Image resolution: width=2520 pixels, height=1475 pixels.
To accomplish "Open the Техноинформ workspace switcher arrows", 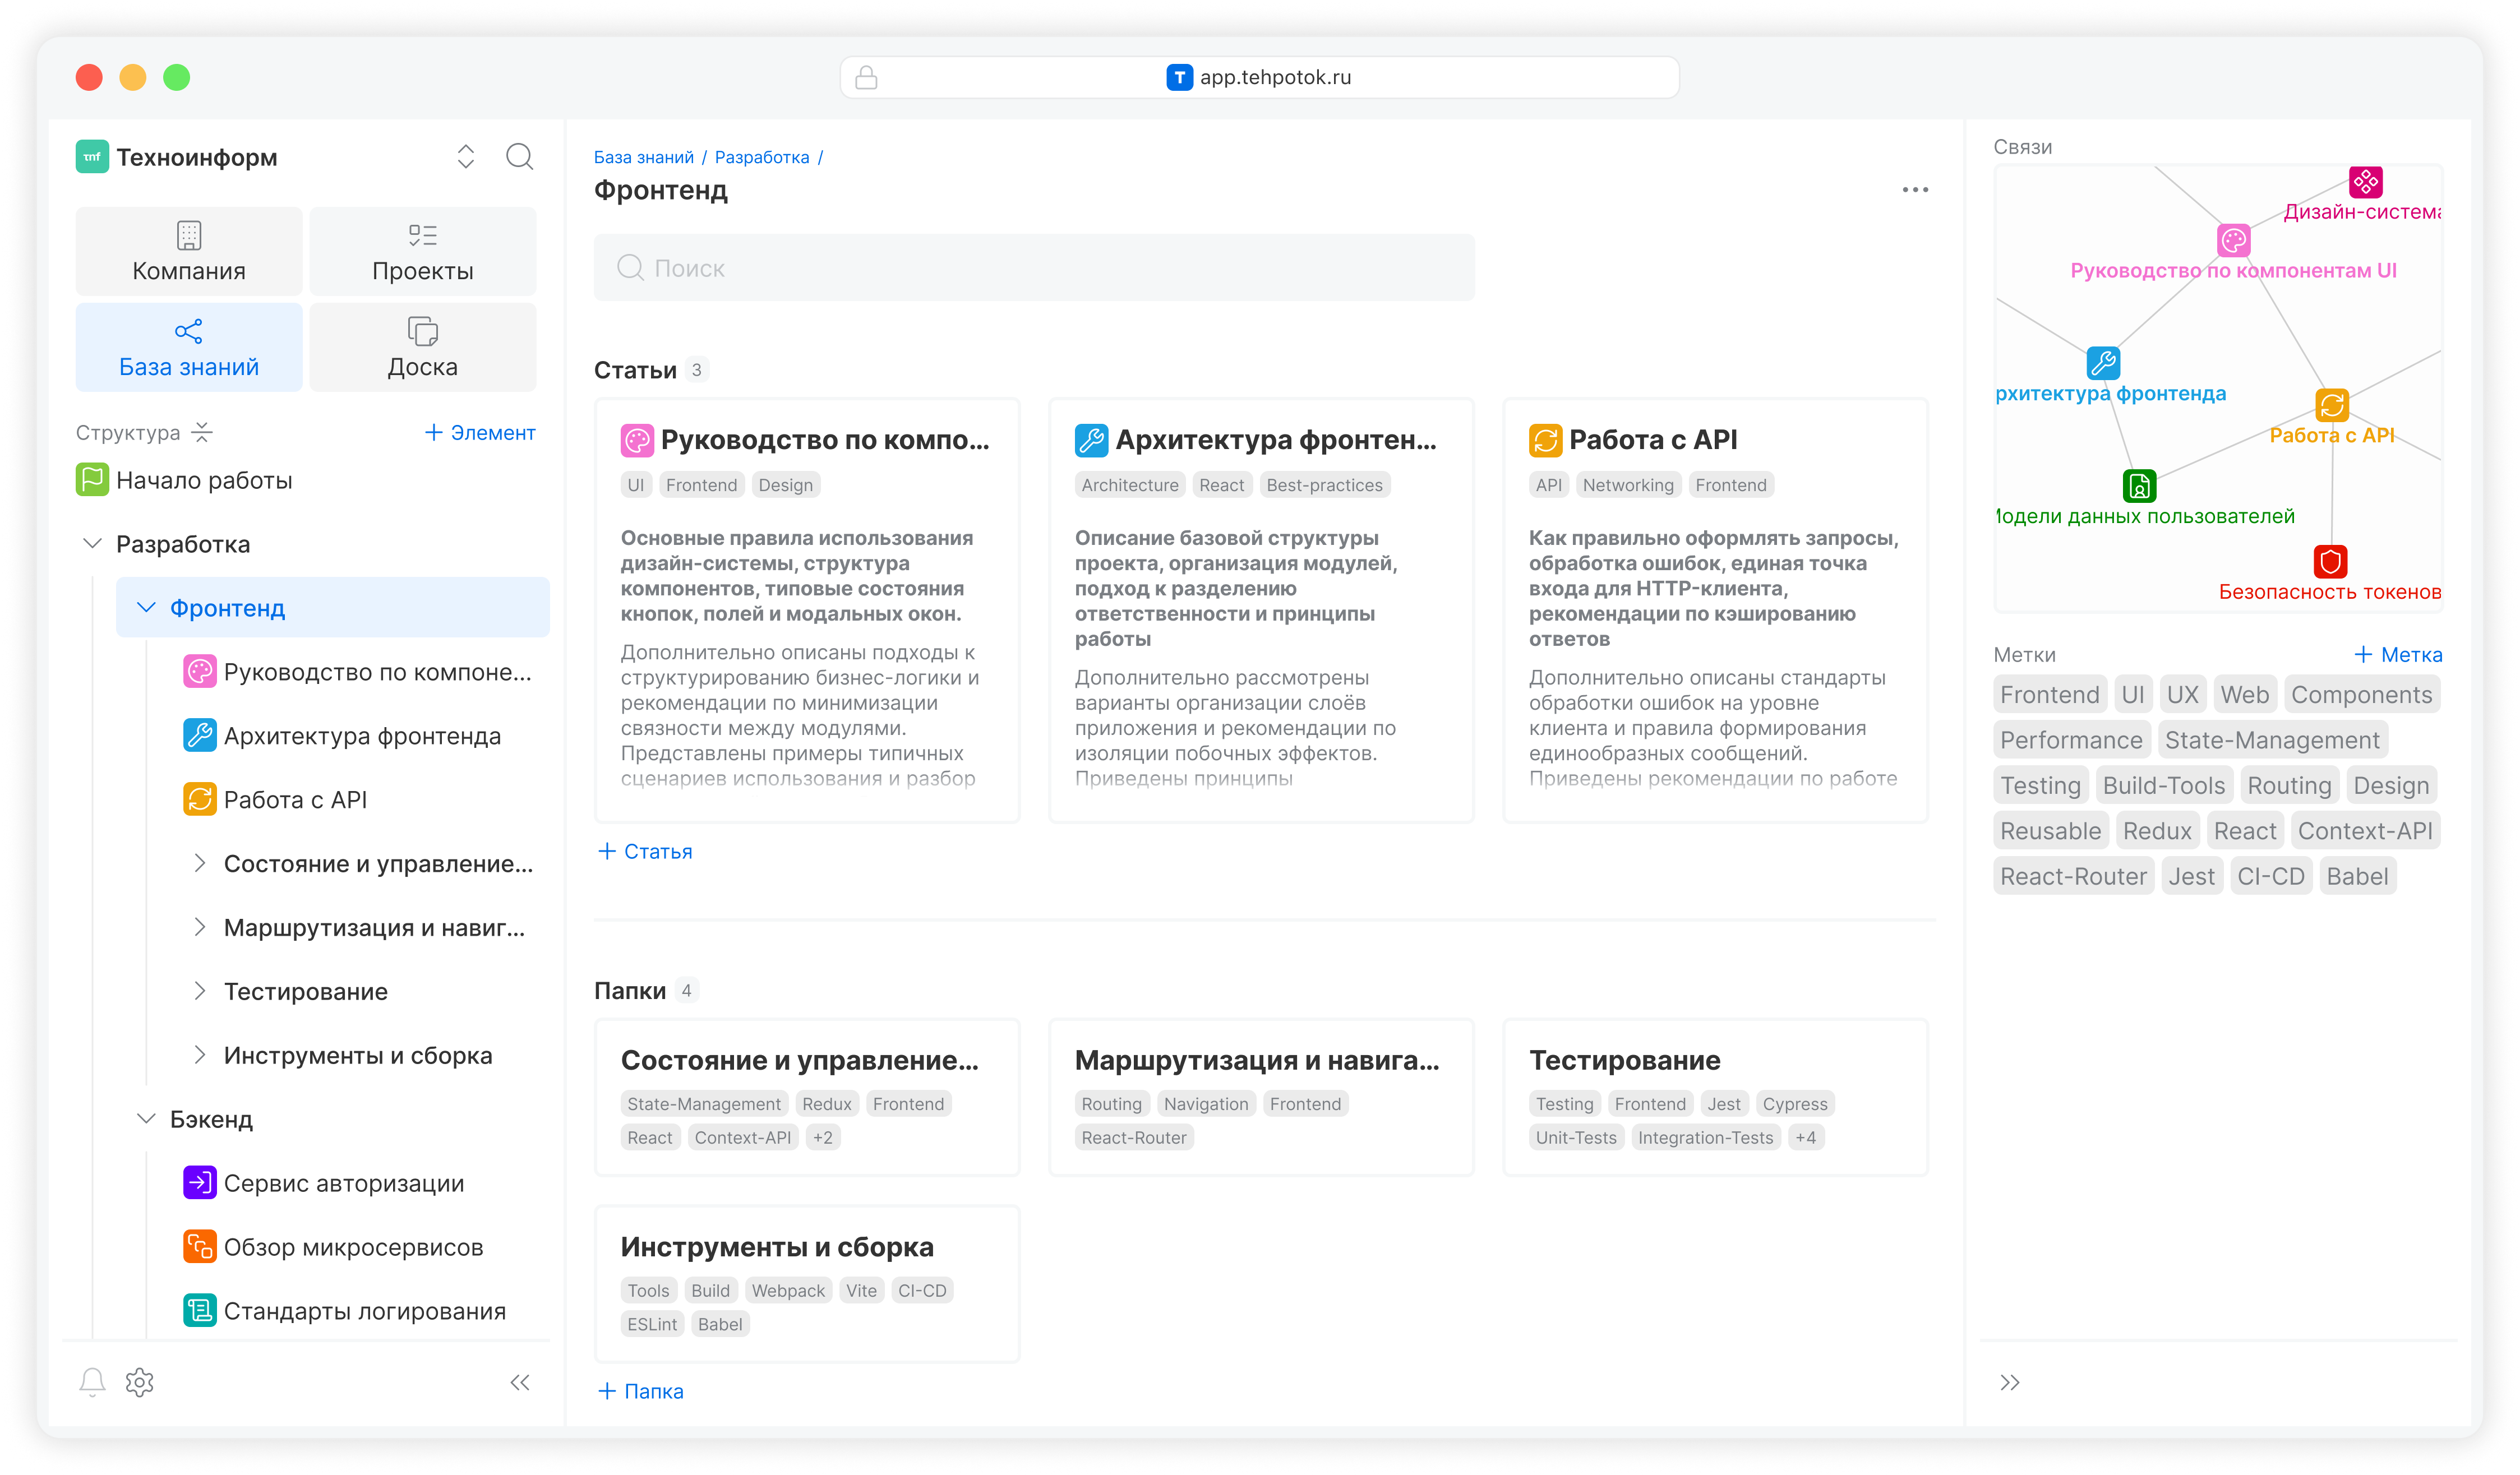I will pyautogui.click(x=466, y=157).
